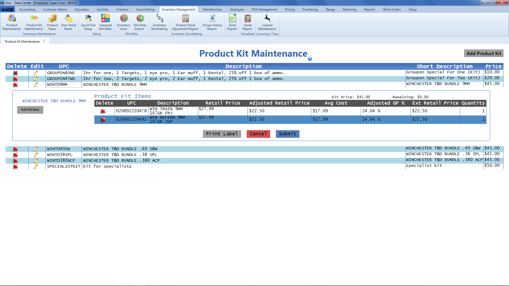Switch to the Work Orders tab

click(392, 10)
